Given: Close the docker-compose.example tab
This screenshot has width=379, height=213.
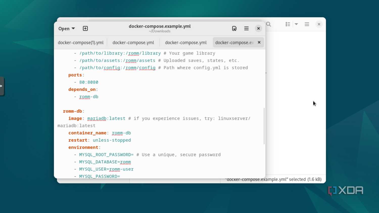Looking at the screenshot, I should coord(259,42).
